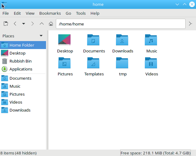Select Home Folder in the Places sidebar
Viewport: 196px width, 156px height.
(23, 45)
